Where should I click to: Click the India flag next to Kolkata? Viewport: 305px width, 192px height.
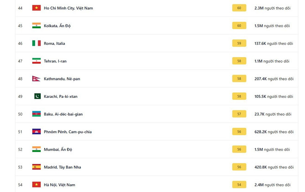(37, 26)
